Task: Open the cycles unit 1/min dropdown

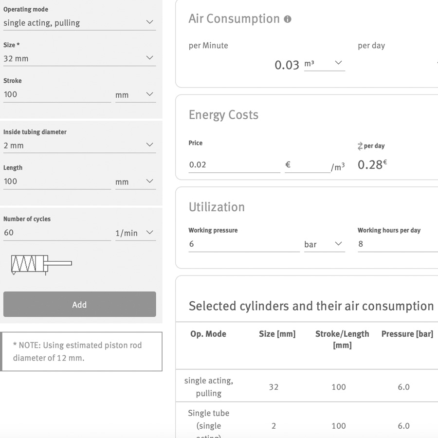Action: click(135, 233)
